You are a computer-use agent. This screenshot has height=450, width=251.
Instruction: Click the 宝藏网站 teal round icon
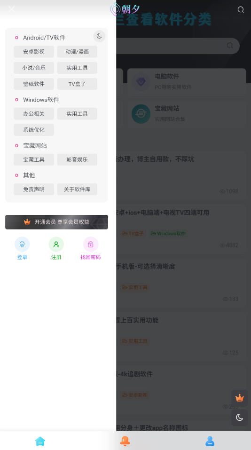141,114
